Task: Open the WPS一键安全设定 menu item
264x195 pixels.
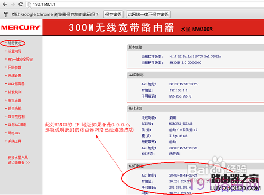Action: (x=20, y=60)
